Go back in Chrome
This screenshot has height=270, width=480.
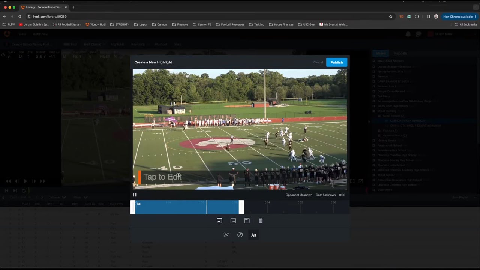tap(4, 16)
